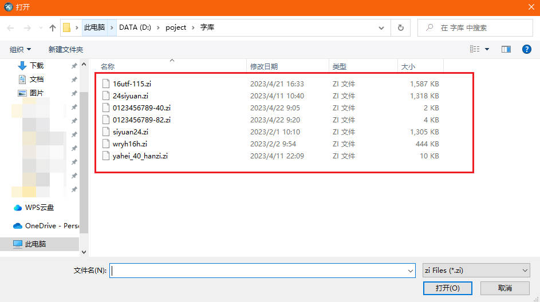This screenshot has width=540, height=302.
Task: Toggle the preview pane icon
Action: click(x=506, y=50)
